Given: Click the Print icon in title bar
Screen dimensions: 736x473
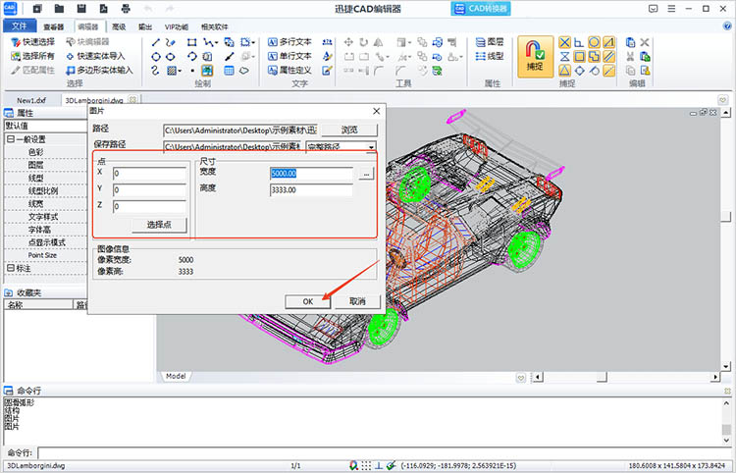Looking at the screenshot, I should [x=126, y=9].
